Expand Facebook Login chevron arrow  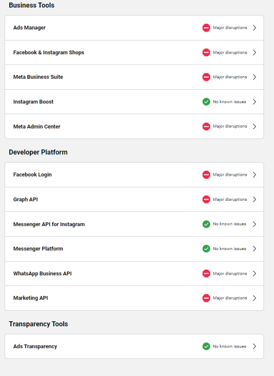(x=255, y=175)
